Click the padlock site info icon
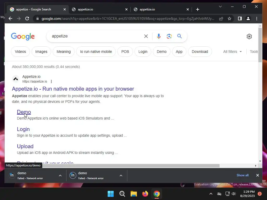The width and height of the screenshot is (267, 200). (38, 18)
